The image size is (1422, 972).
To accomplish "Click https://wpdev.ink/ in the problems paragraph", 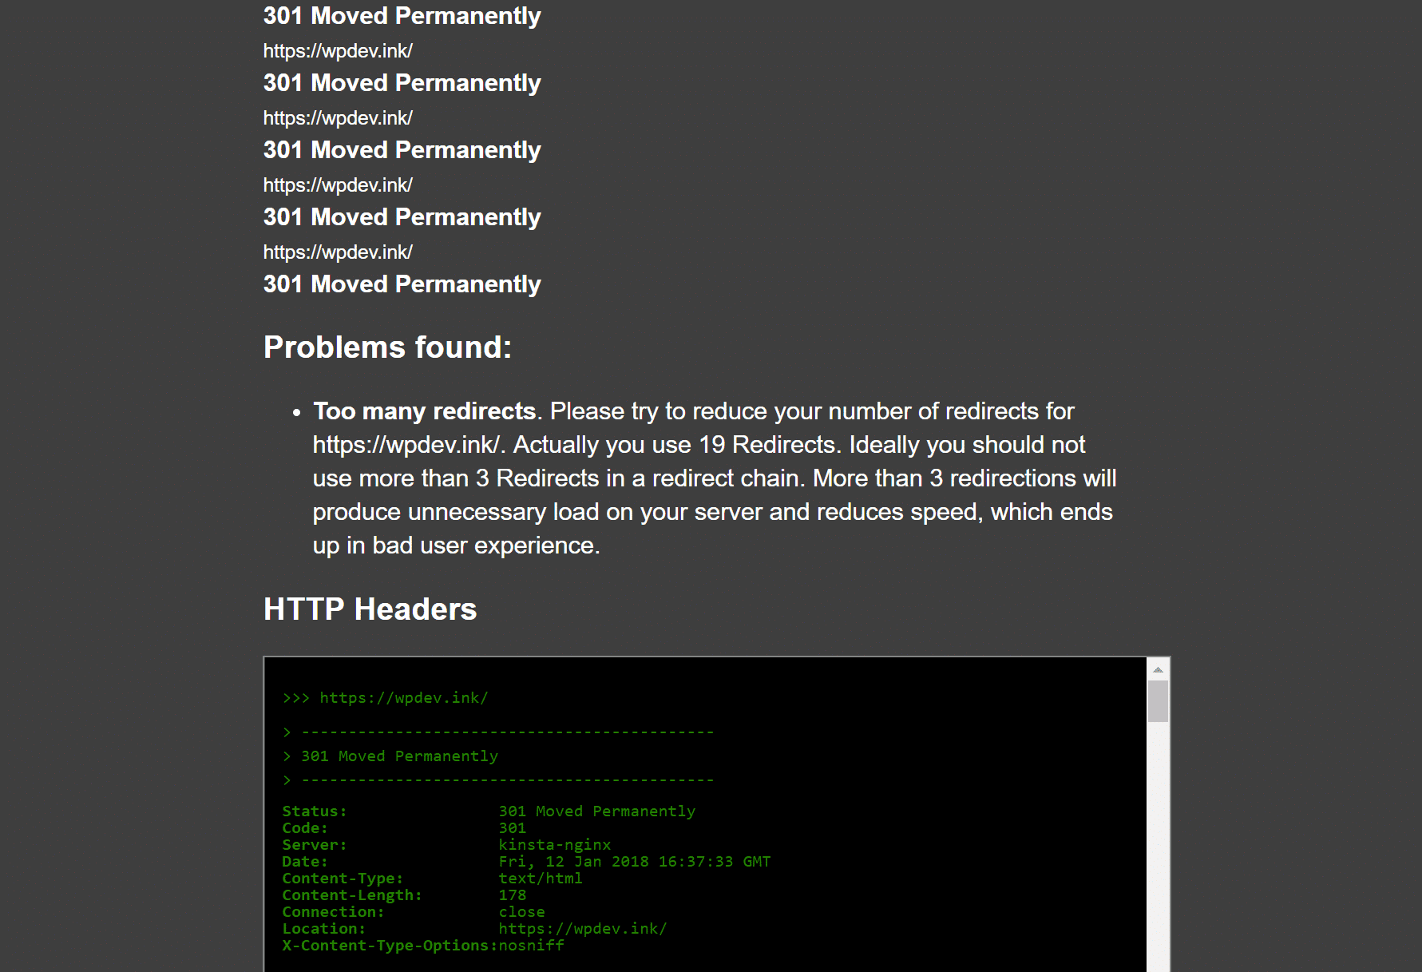I will (406, 445).
